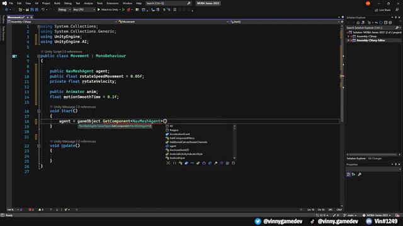Expand the Assembly-CSharp-Editor project node
Screen dimensions: 403x226
click(349, 40)
